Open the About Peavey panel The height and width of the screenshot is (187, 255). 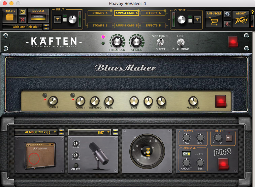pyautogui.click(x=241, y=19)
